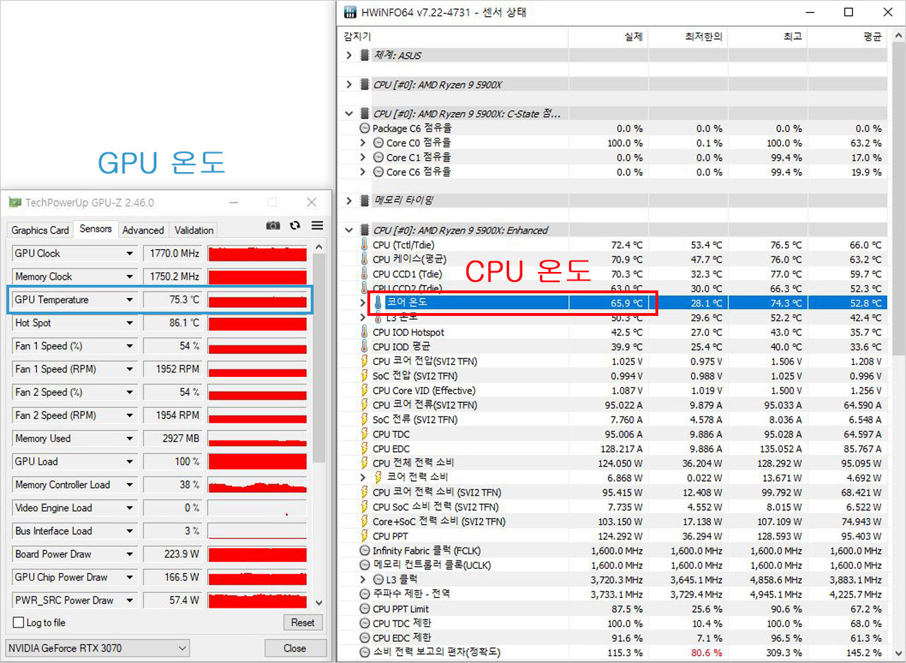This screenshot has width=906, height=663.
Task: Collapse the AMD Ryzen 9 5900X Enhanced group
Action: (x=348, y=230)
